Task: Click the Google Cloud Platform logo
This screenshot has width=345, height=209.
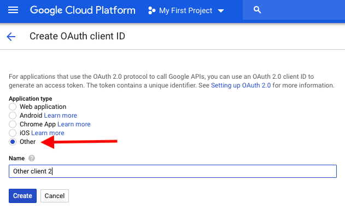Action: click(x=83, y=10)
